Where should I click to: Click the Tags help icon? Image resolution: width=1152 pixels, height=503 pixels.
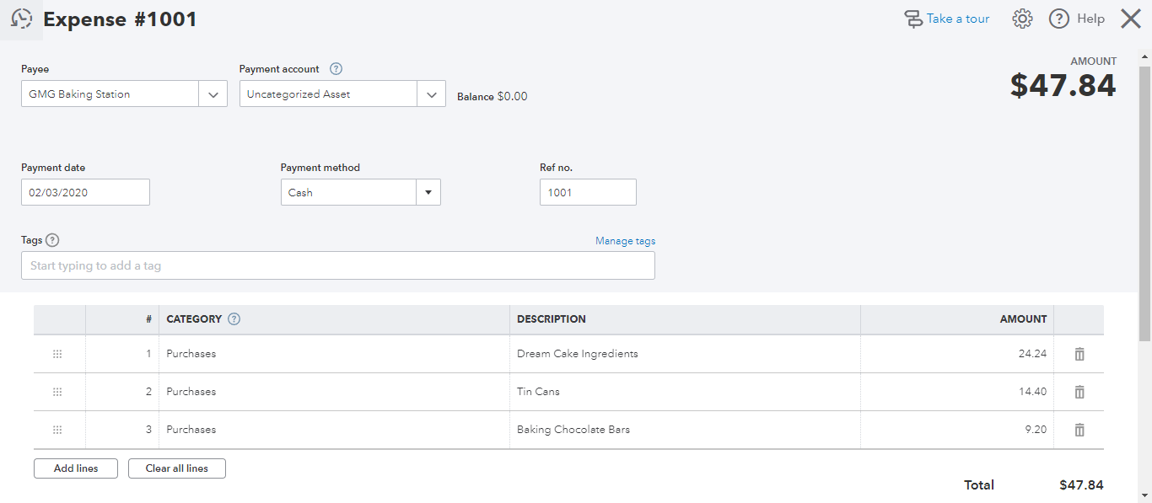pyautogui.click(x=52, y=240)
